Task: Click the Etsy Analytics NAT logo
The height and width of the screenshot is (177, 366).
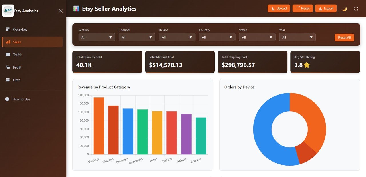Action: (x=8, y=11)
